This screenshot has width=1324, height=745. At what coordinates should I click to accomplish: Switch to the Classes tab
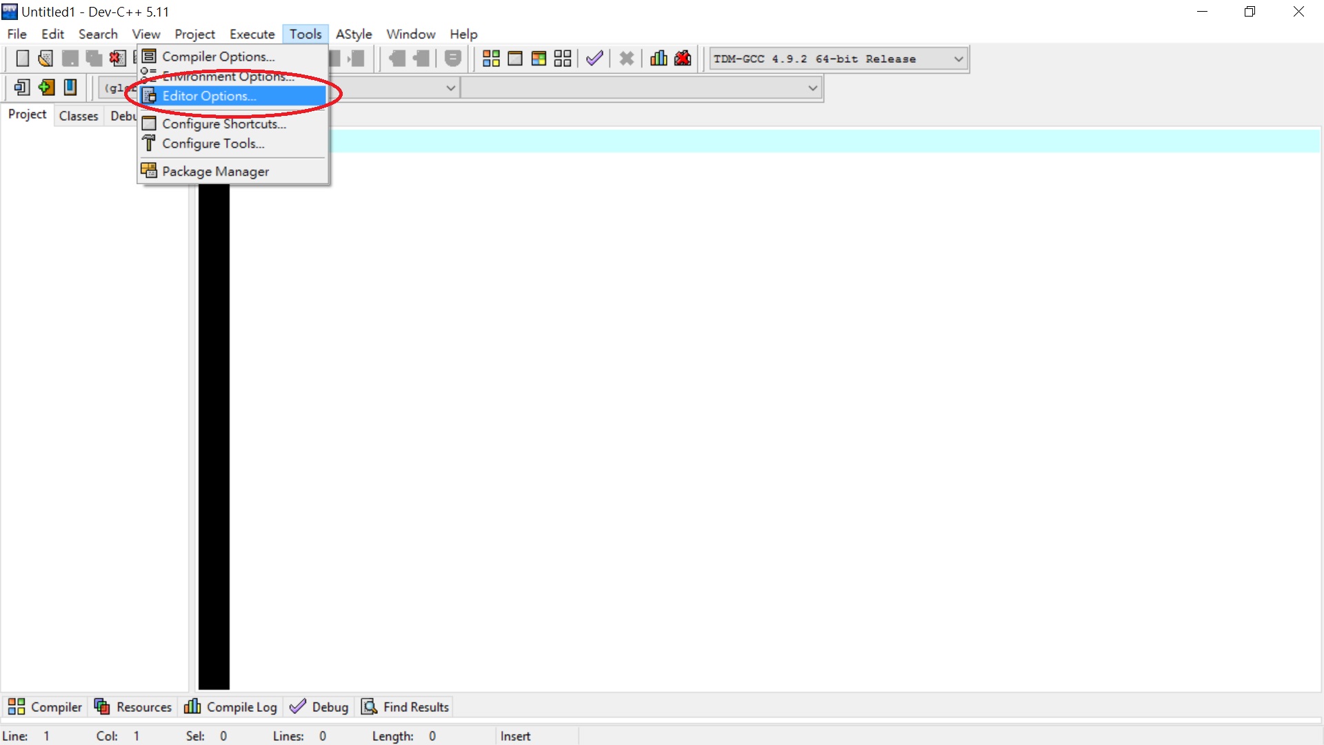(79, 116)
